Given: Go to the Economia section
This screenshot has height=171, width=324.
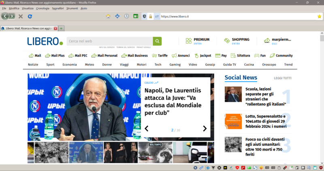Looking at the screenshot, I should point(70,65).
